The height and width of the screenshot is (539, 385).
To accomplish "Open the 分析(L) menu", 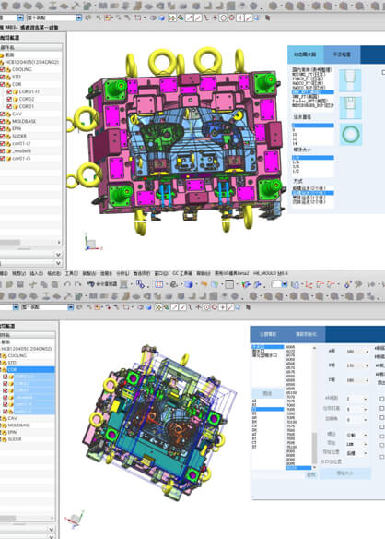I will tap(122, 273).
